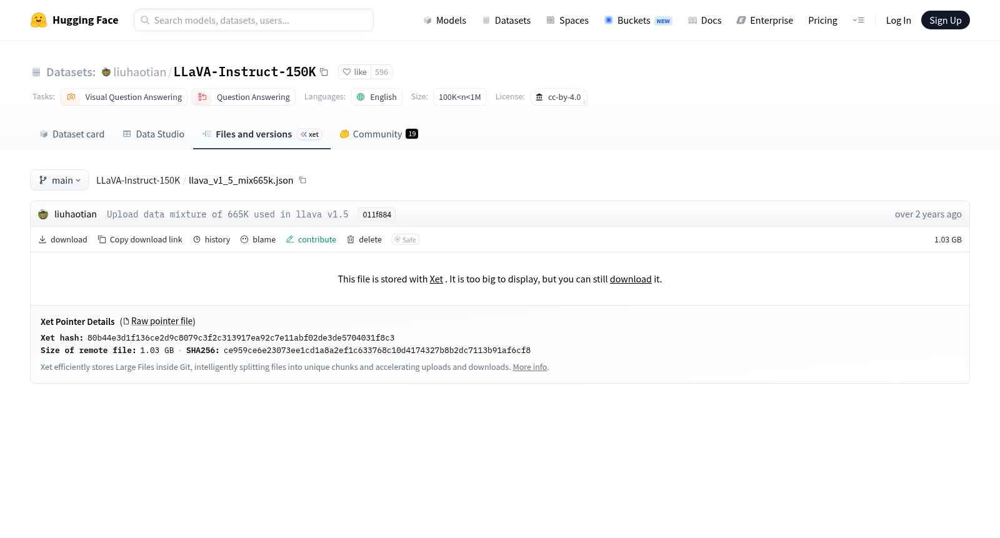Select Visual Question Answering task tag
Screen dimensions: 1000x538
tap(124, 97)
